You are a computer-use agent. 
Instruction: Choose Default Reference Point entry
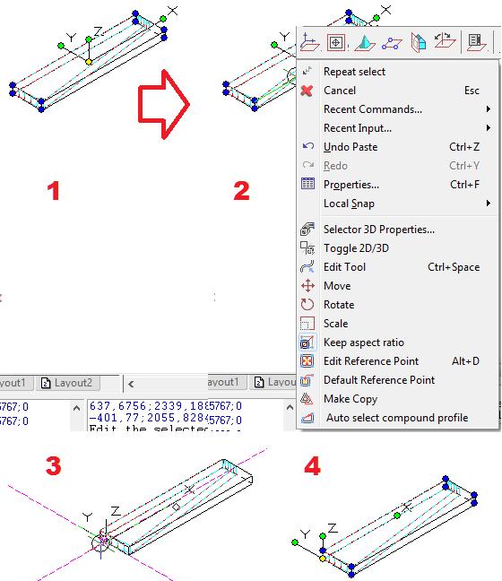point(398,380)
